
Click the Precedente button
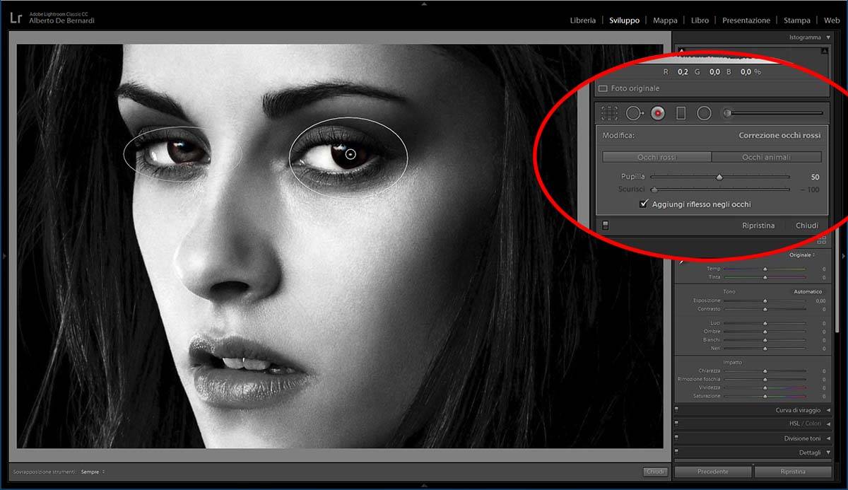(712, 472)
